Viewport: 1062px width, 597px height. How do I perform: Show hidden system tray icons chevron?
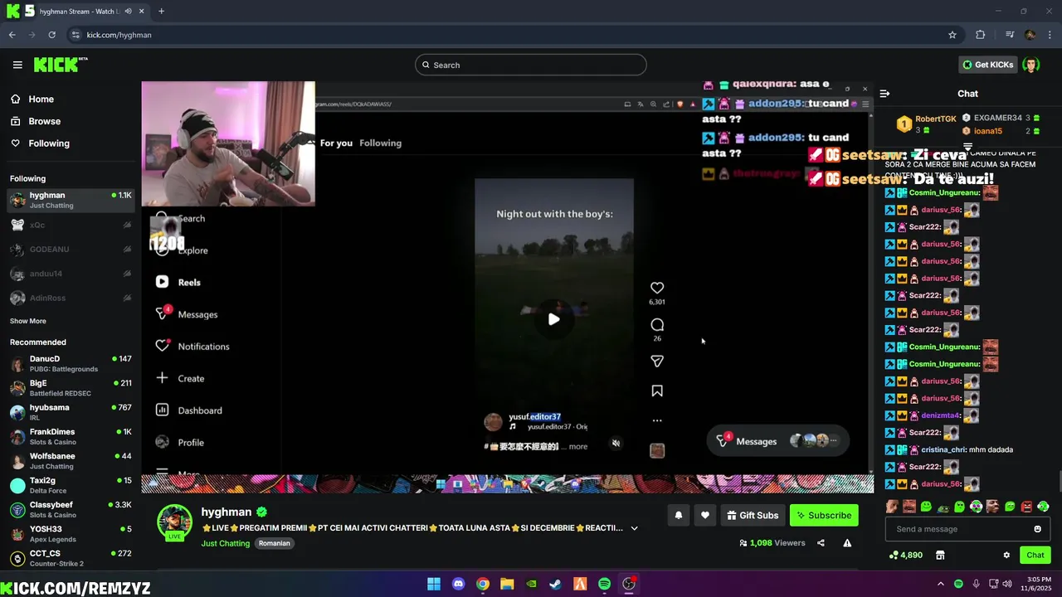940,584
